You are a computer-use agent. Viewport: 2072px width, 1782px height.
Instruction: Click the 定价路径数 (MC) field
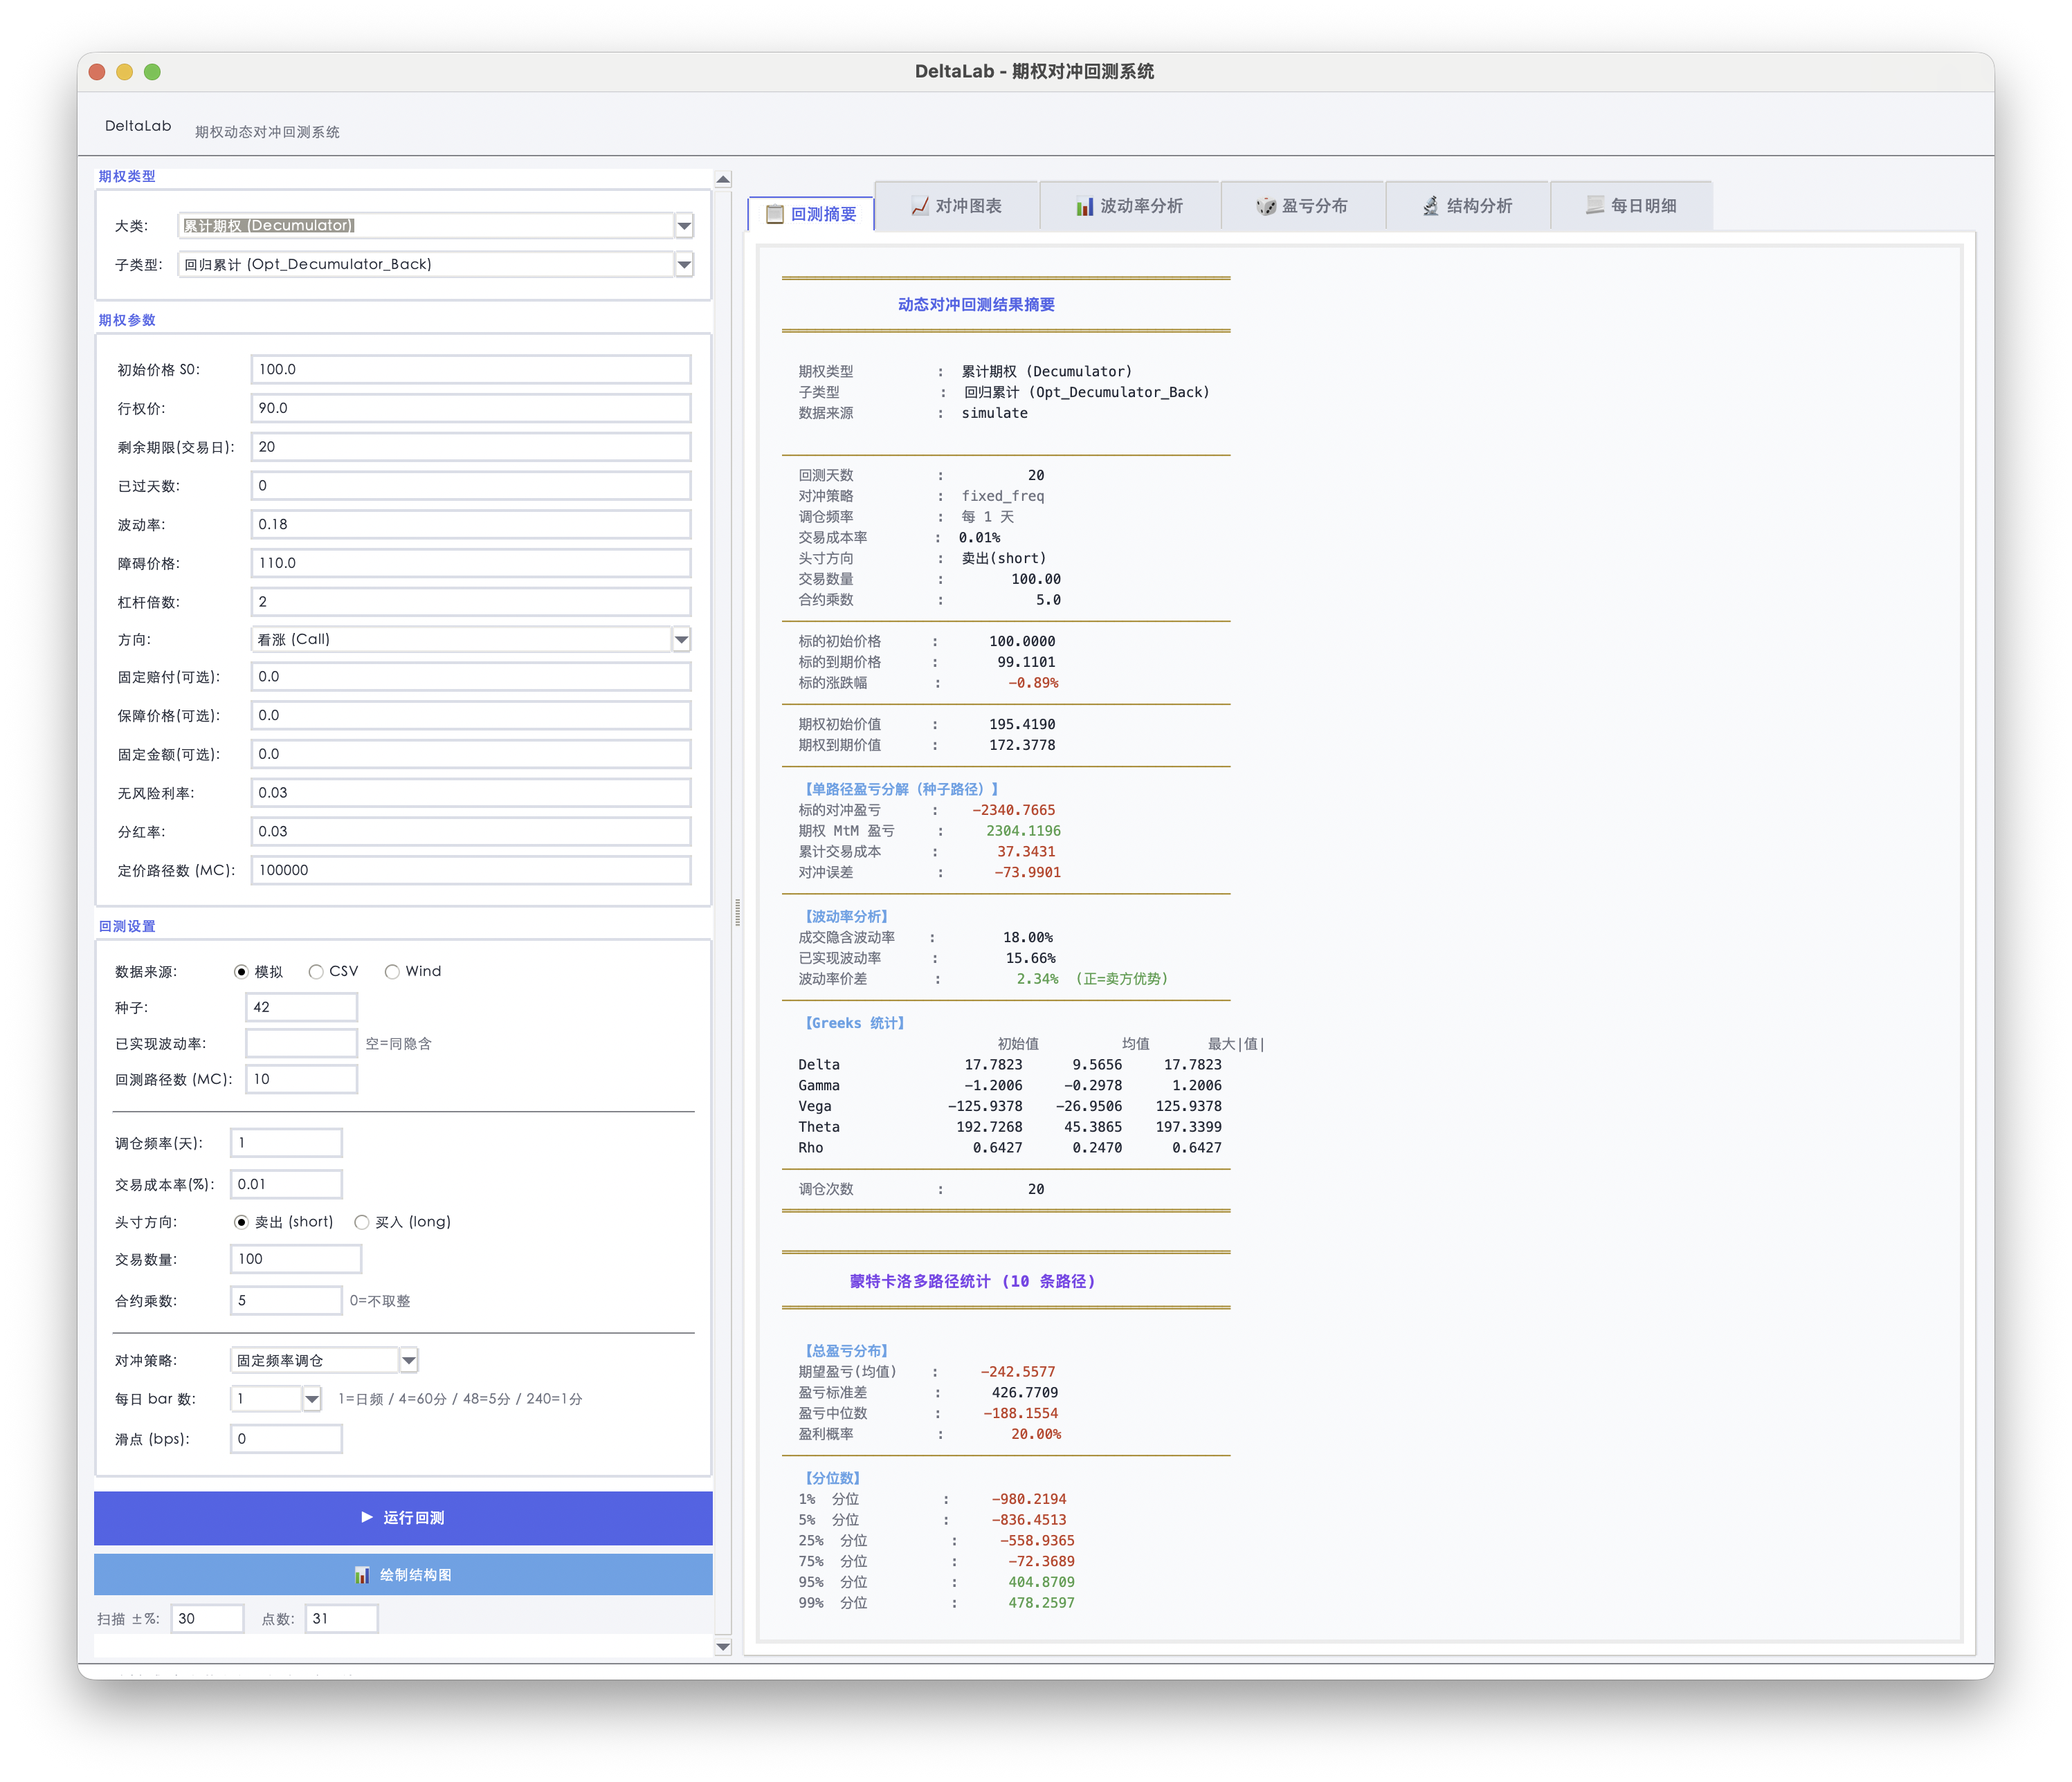tap(471, 870)
